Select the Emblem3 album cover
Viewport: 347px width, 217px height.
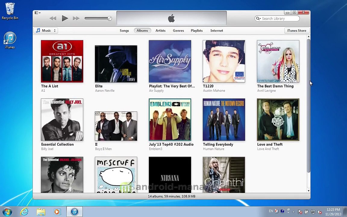tap(170, 120)
